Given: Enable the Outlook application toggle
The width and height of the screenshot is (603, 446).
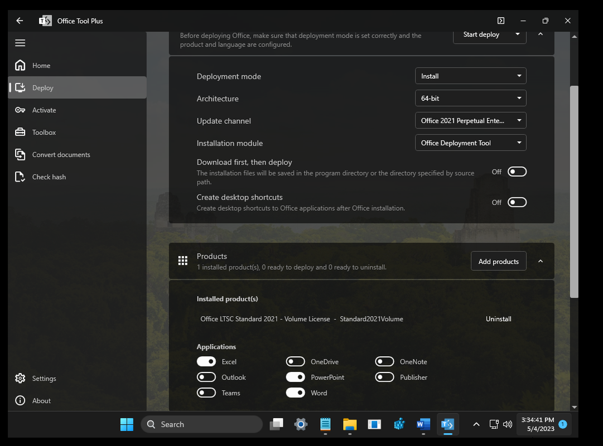Looking at the screenshot, I should pos(206,377).
